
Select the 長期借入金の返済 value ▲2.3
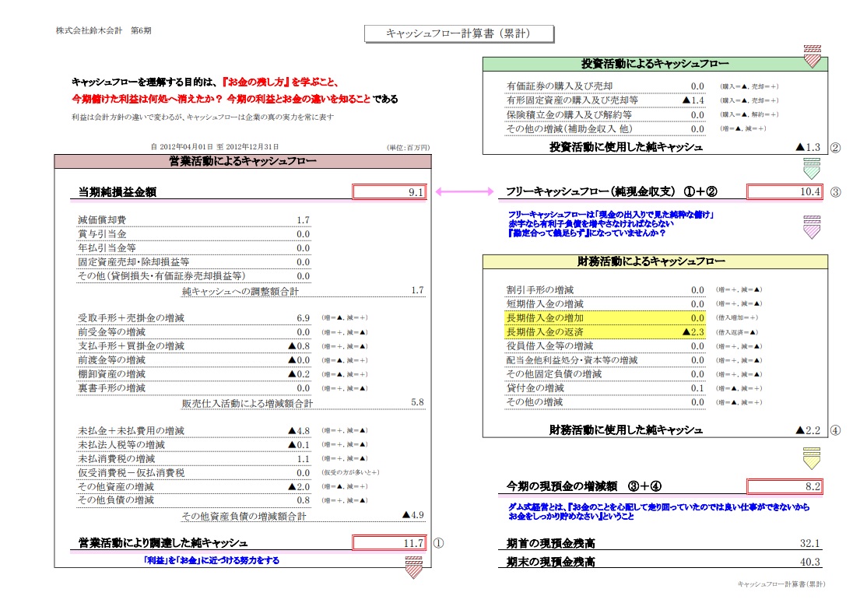(x=693, y=332)
